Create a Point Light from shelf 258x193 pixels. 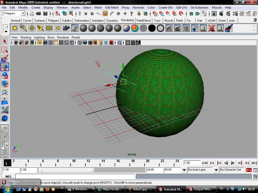point(32,28)
